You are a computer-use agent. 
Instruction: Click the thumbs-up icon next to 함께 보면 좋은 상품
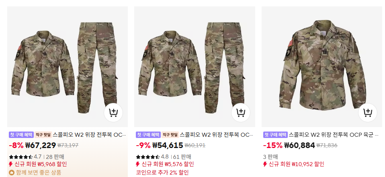tap(12, 173)
